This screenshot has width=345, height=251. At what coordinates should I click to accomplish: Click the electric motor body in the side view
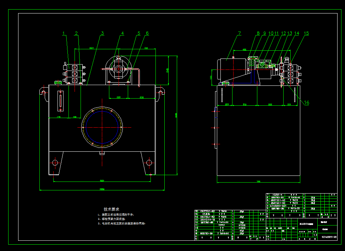[233, 69]
